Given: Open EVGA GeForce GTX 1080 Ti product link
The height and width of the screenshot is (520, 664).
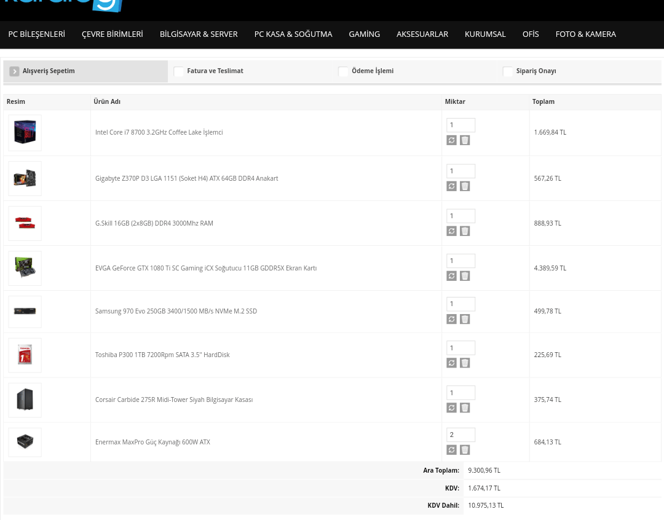Looking at the screenshot, I should click(x=206, y=269).
